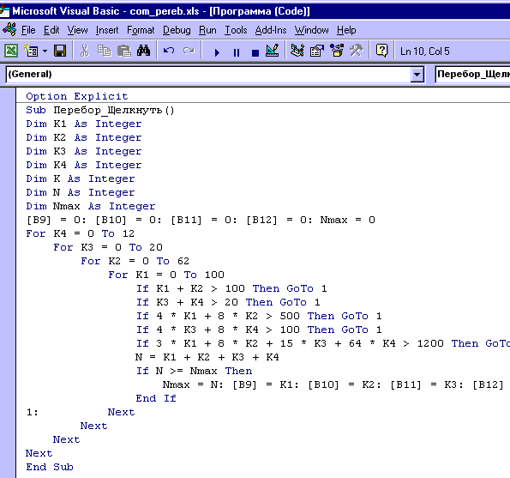Click the End If line
Image resolution: width=510 pixels, height=478 pixels.
click(x=156, y=398)
